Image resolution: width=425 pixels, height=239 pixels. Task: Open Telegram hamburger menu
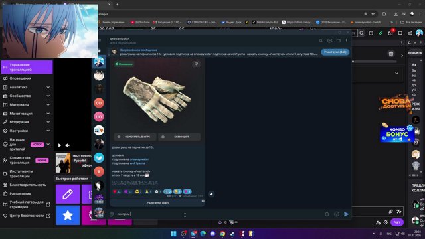point(100,41)
